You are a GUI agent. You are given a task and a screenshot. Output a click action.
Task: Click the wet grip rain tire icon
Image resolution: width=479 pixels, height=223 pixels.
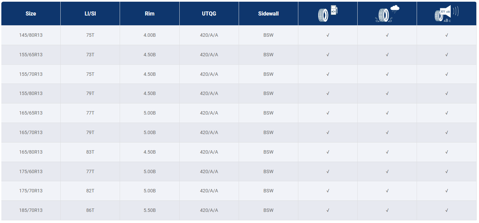pyautogui.click(x=387, y=14)
